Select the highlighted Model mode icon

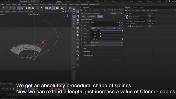[x=19, y=8]
